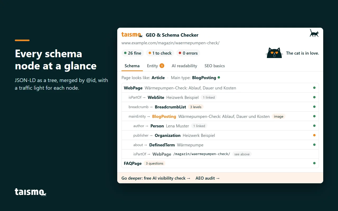Viewport: 338px width, 211px height.
Task: Open the free AI visibility check link
Action: tap(156, 178)
